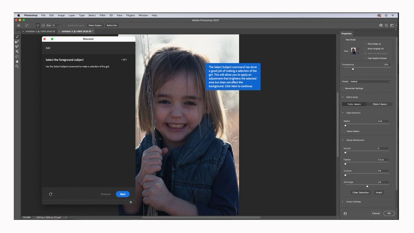Click the Refine Hair button
Screen dimensions: 414x233
pyautogui.click(x=112, y=25)
